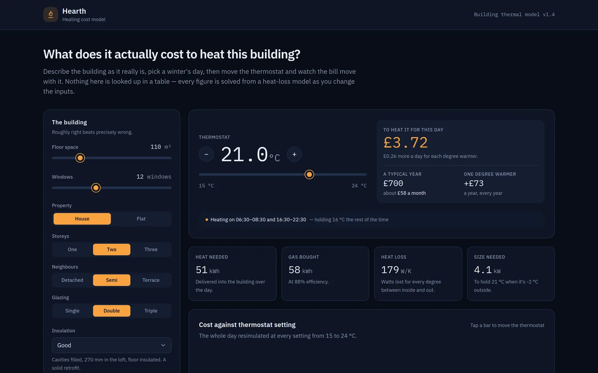Click the Tap a bar to move hint
Viewport: 598px width, 373px height.
tap(507, 325)
